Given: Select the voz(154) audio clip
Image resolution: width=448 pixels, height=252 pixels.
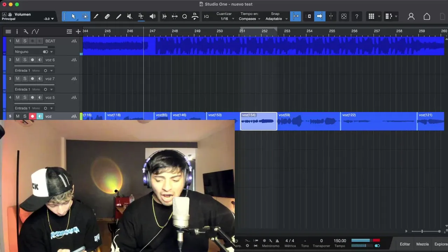Looking at the screenshot, I should coord(259,121).
